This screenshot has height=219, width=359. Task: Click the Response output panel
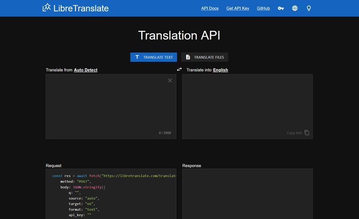coord(247,194)
